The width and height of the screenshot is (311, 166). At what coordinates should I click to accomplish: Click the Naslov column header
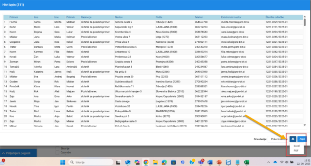pyautogui.click(x=119, y=17)
